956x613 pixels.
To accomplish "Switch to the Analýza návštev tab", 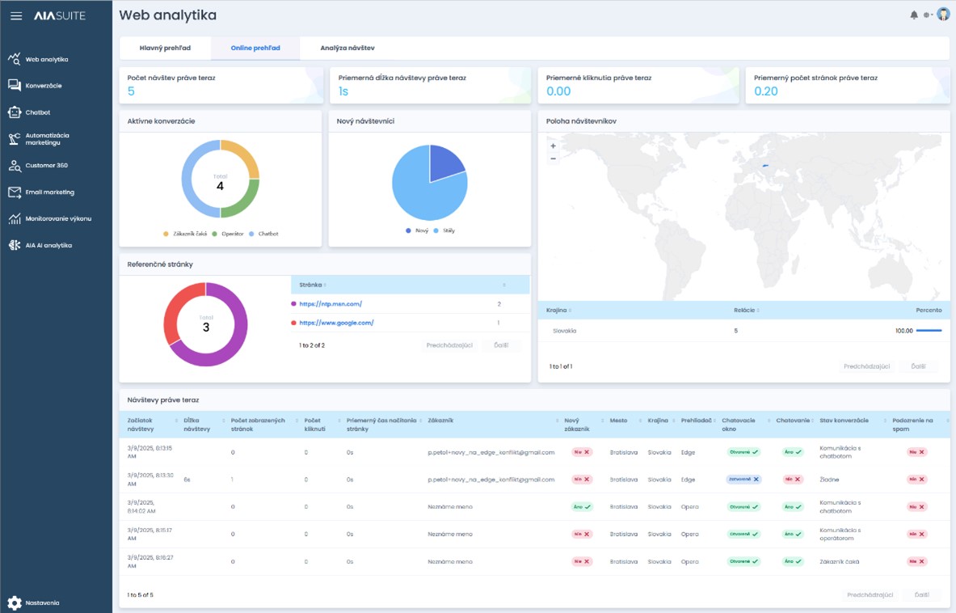I will [x=347, y=49].
